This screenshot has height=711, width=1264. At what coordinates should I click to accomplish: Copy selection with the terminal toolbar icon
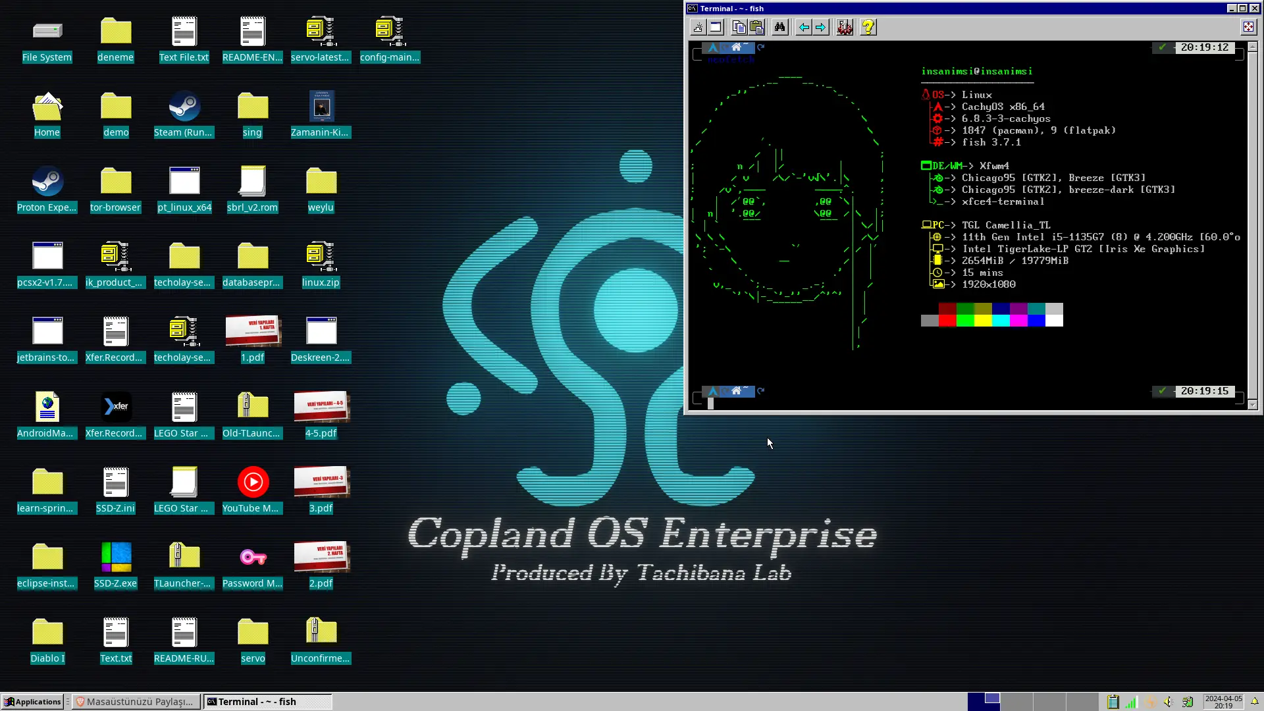[739, 27]
